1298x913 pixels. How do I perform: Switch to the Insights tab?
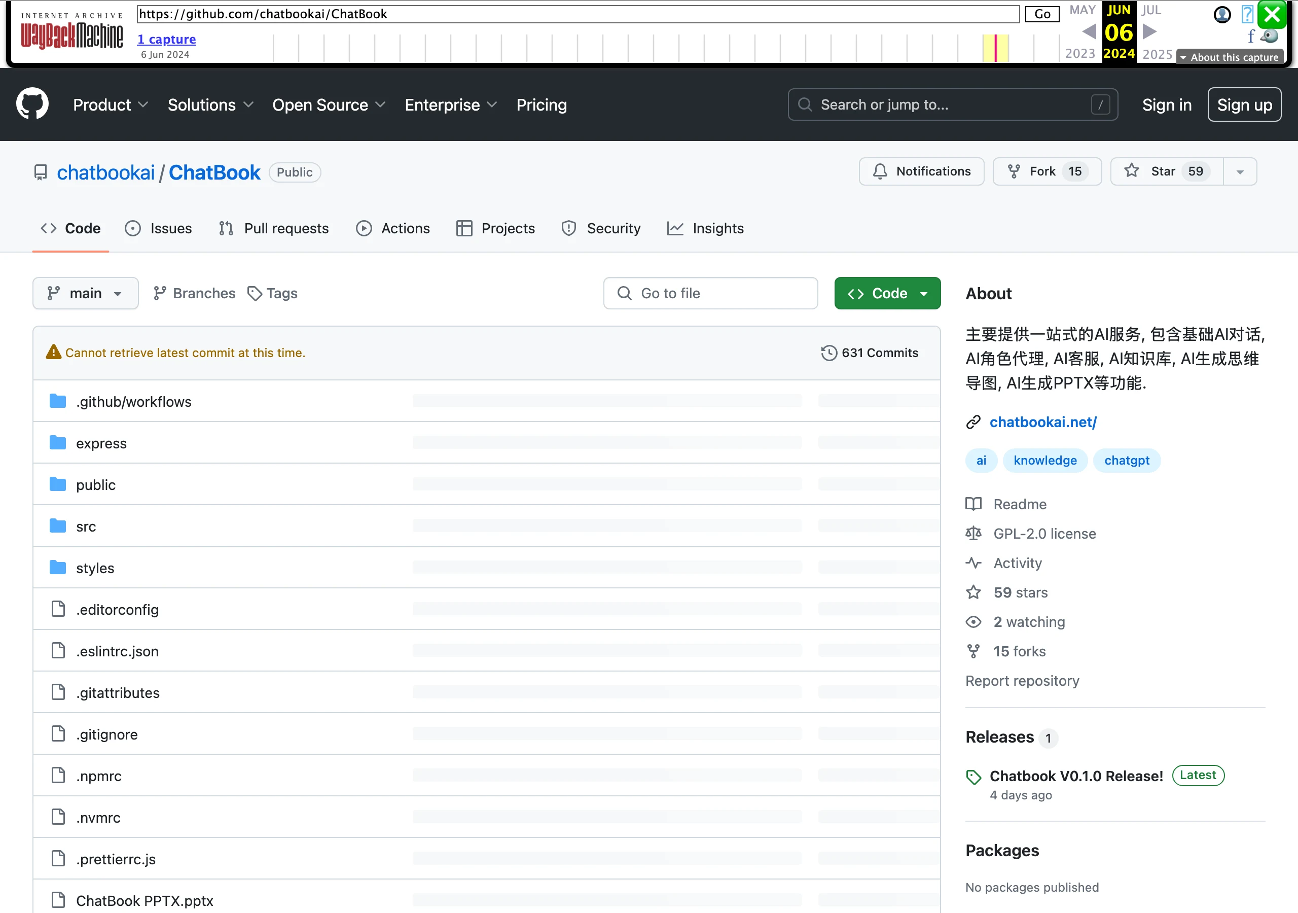click(705, 228)
